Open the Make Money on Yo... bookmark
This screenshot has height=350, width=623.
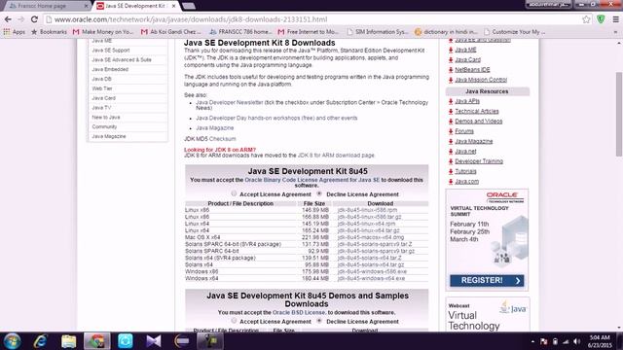pos(103,32)
